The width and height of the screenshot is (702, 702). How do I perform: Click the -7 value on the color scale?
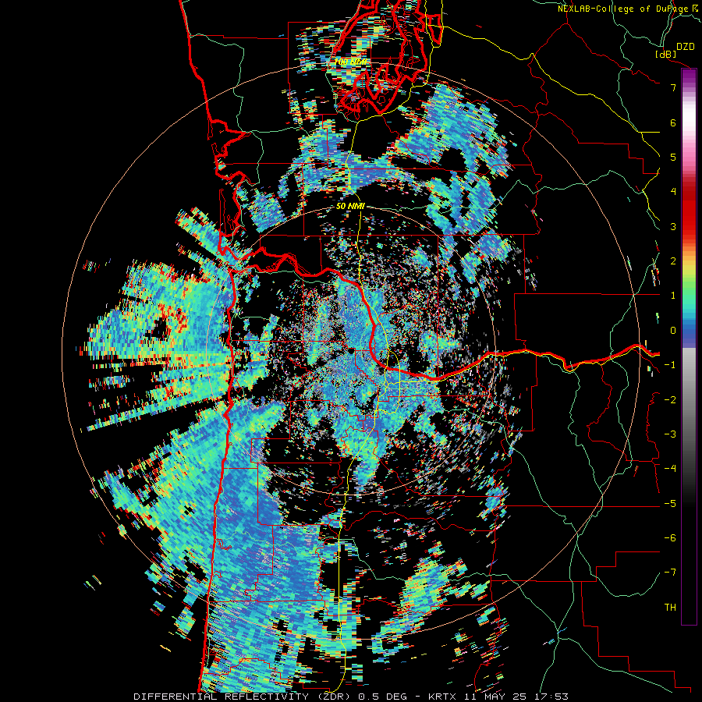670,573
